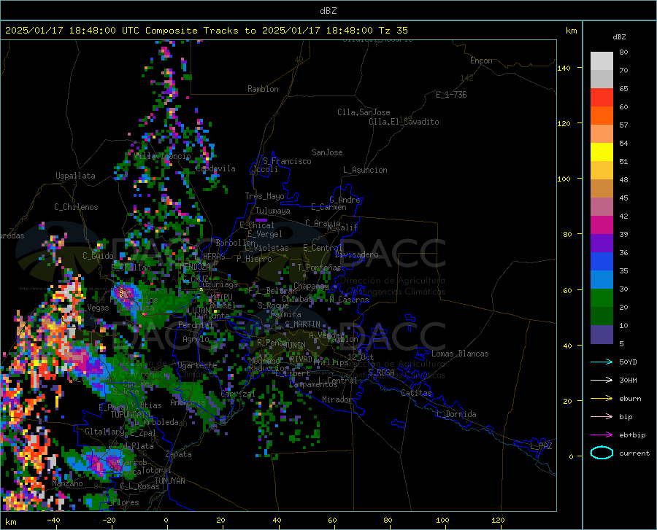
Task: Click the 100 km vertical axis tick
Action: coord(564,179)
